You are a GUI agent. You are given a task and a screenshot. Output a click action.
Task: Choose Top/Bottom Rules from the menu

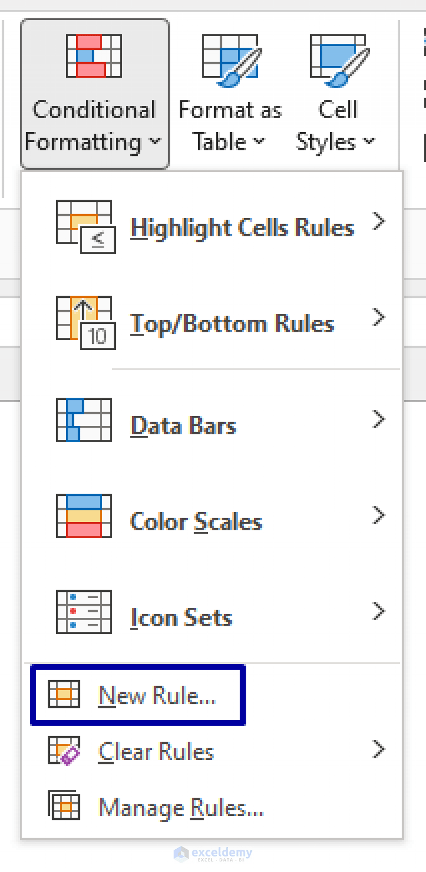point(232,323)
